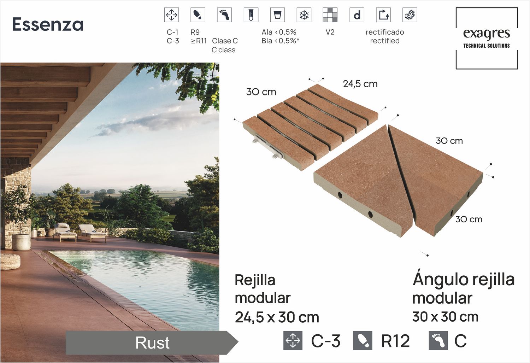Click the water absorption cup icon
Viewport: 530px width, 363px height.
[x=277, y=15]
